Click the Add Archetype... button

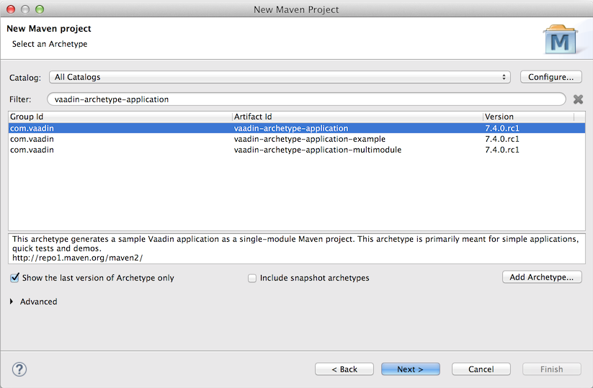pos(542,277)
